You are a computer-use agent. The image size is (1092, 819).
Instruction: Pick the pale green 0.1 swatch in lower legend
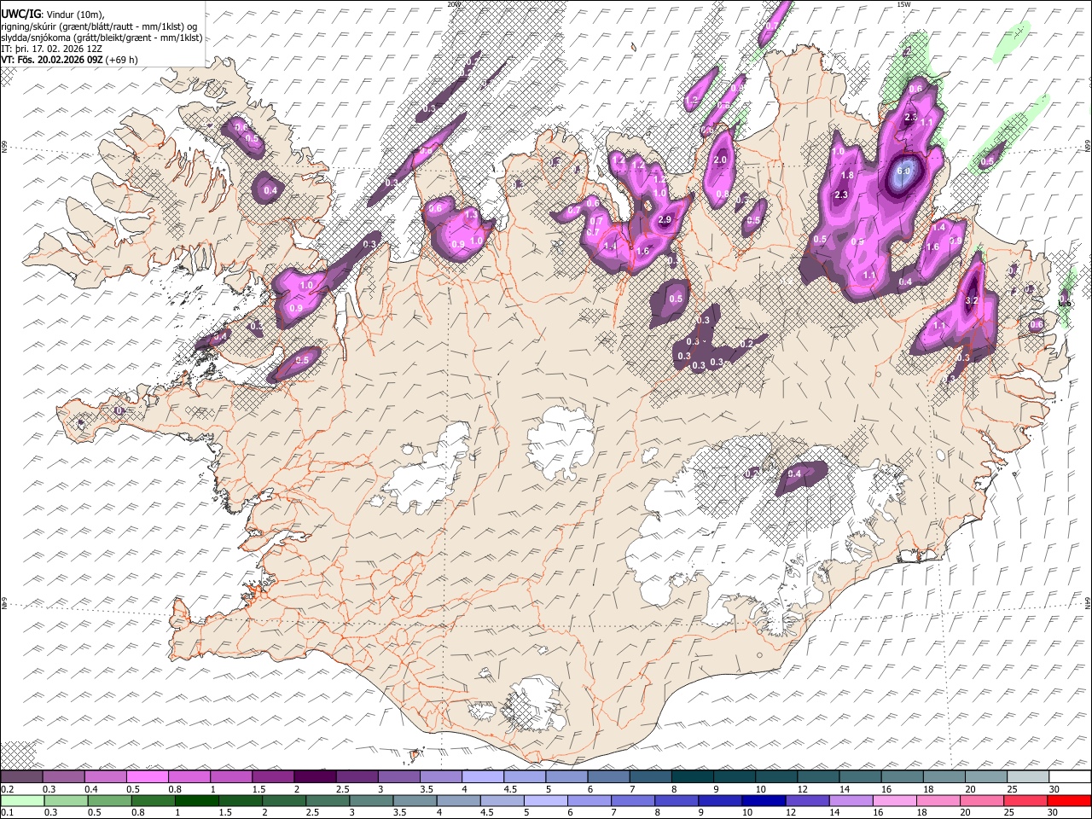click(x=22, y=800)
